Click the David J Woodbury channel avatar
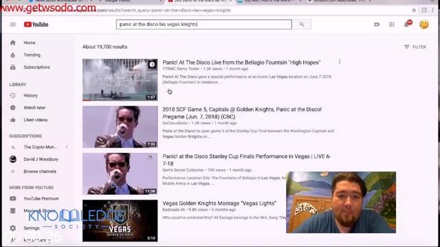The image size is (440, 247). (13, 159)
